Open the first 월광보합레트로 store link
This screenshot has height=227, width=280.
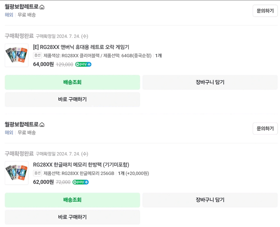pos(21,7)
